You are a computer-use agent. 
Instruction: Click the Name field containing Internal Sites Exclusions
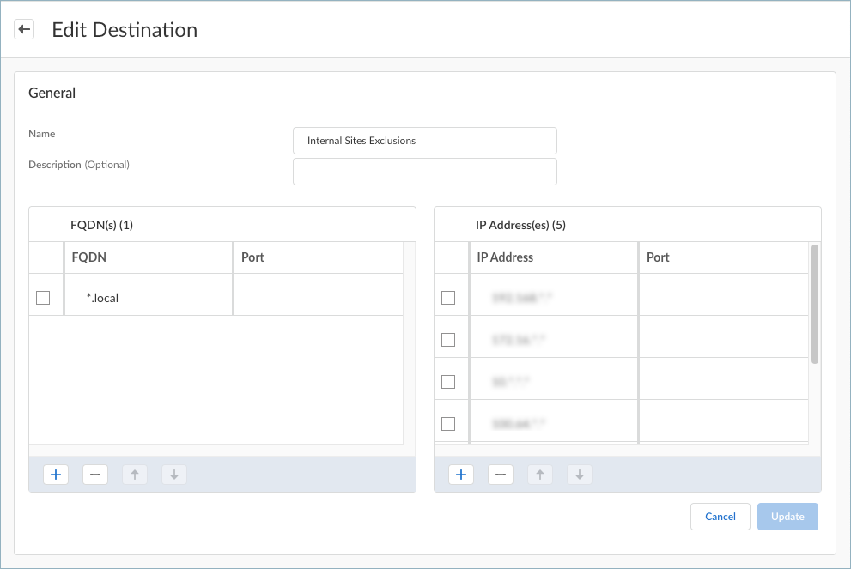[424, 141]
